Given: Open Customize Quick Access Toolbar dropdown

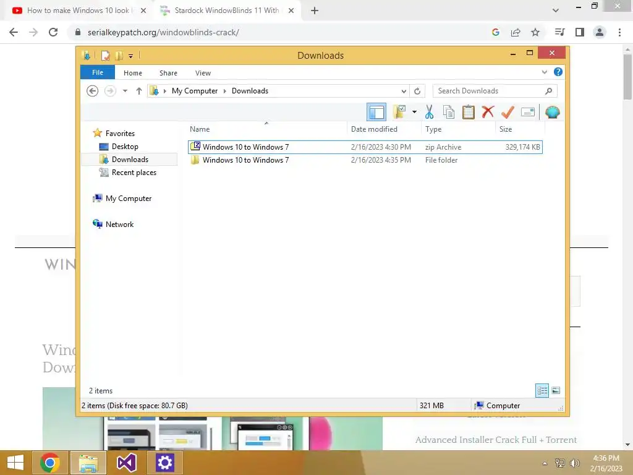Looking at the screenshot, I should [131, 56].
